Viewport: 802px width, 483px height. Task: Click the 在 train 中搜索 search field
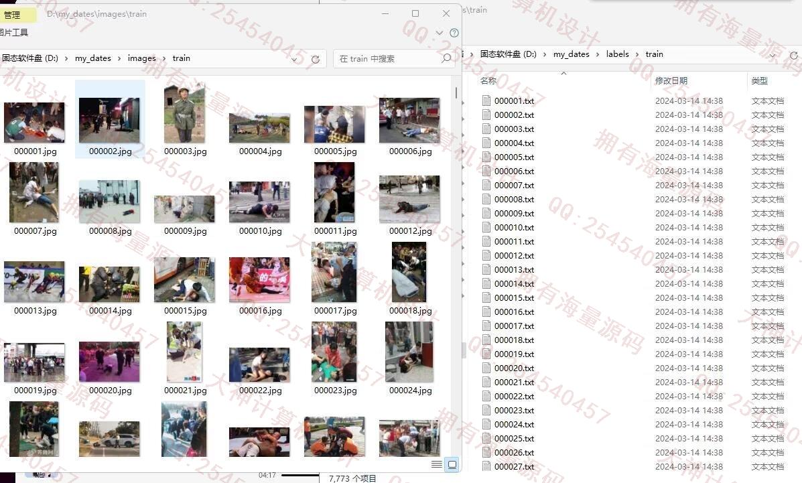pos(385,59)
